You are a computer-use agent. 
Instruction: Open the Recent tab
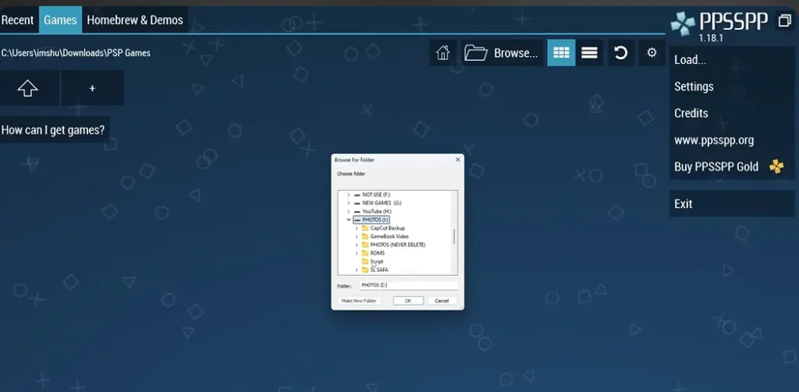[18, 20]
